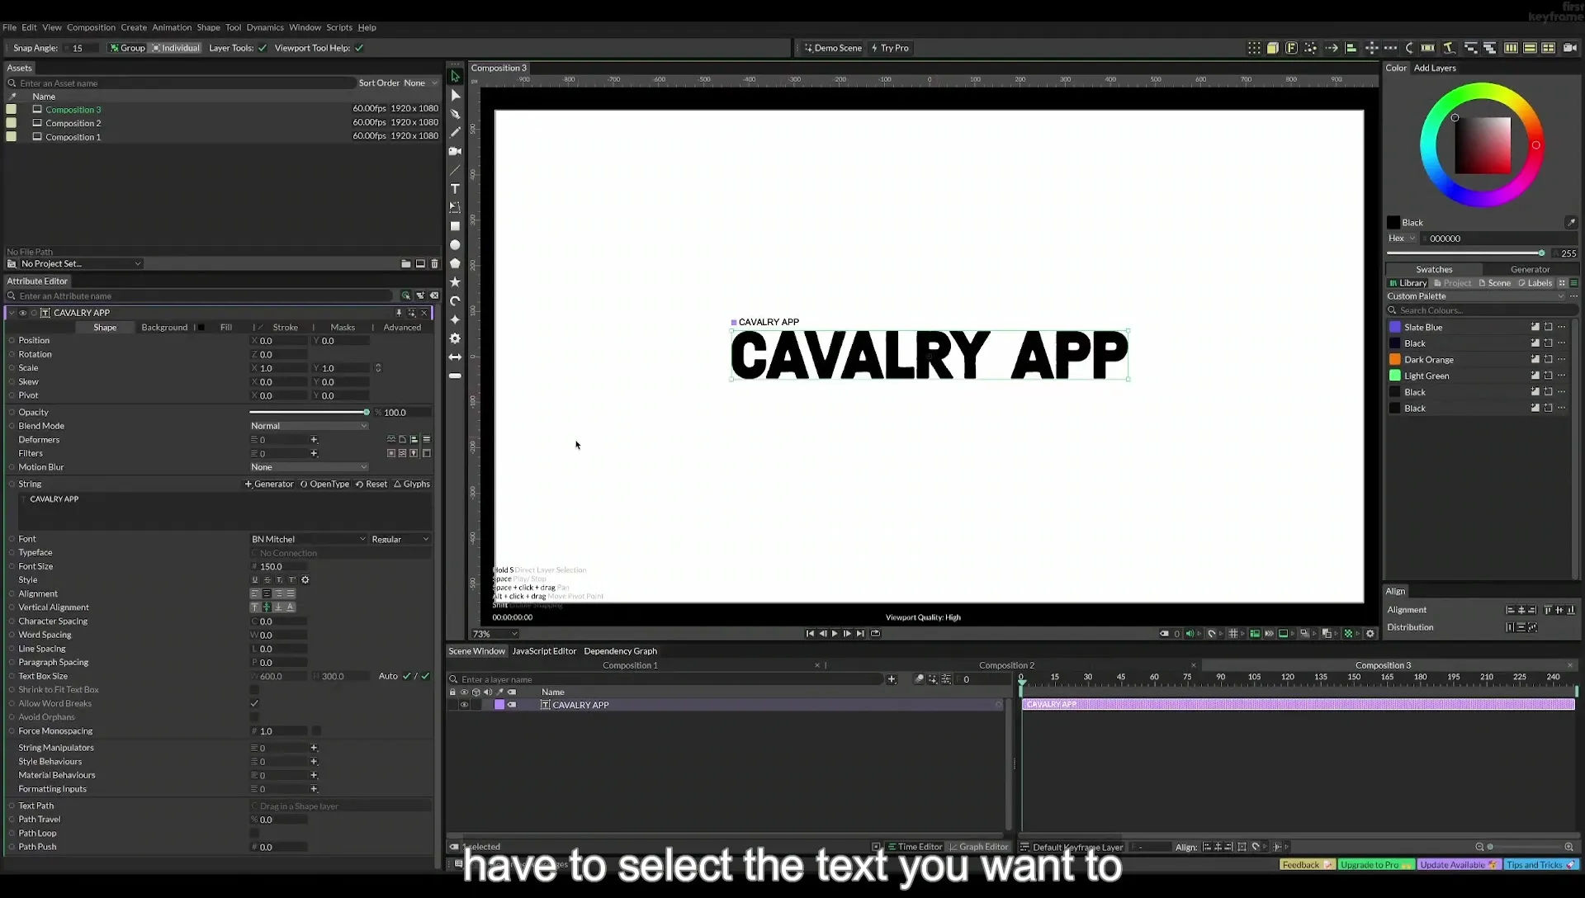Add a Deformers entry with plus
The width and height of the screenshot is (1585, 898).
[314, 440]
